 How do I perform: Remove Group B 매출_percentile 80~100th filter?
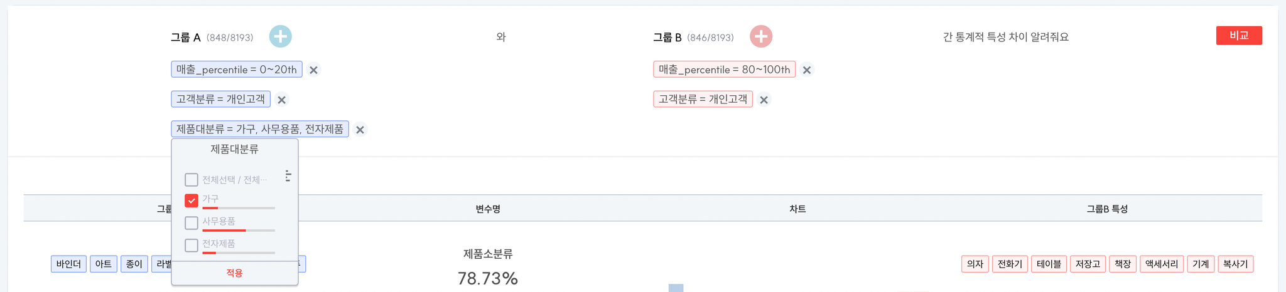click(807, 70)
